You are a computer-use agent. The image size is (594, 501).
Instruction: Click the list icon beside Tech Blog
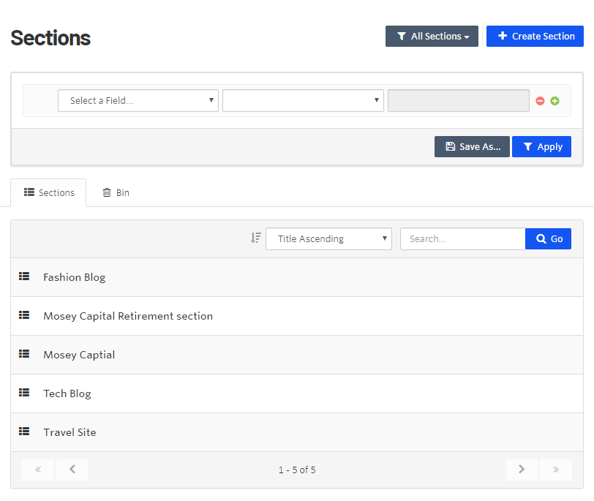(x=24, y=393)
